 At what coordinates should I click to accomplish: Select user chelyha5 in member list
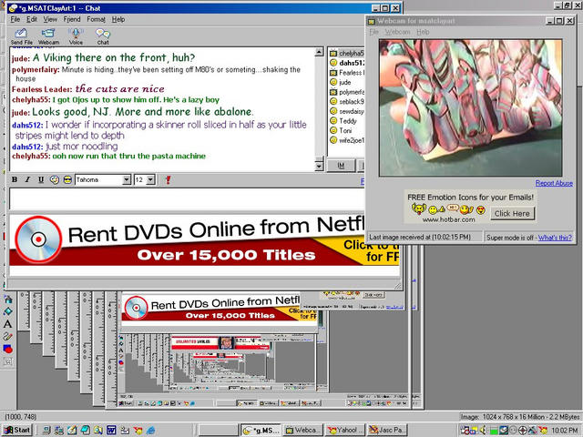tap(346, 53)
